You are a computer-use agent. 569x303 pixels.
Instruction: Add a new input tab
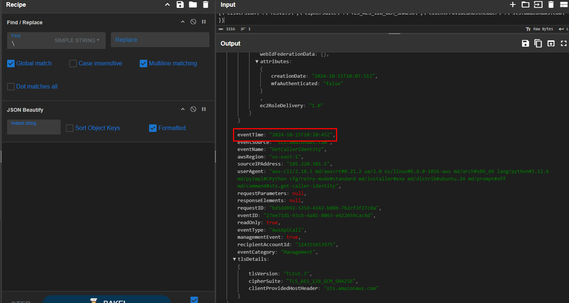pyautogui.click(x=513, y=4)
